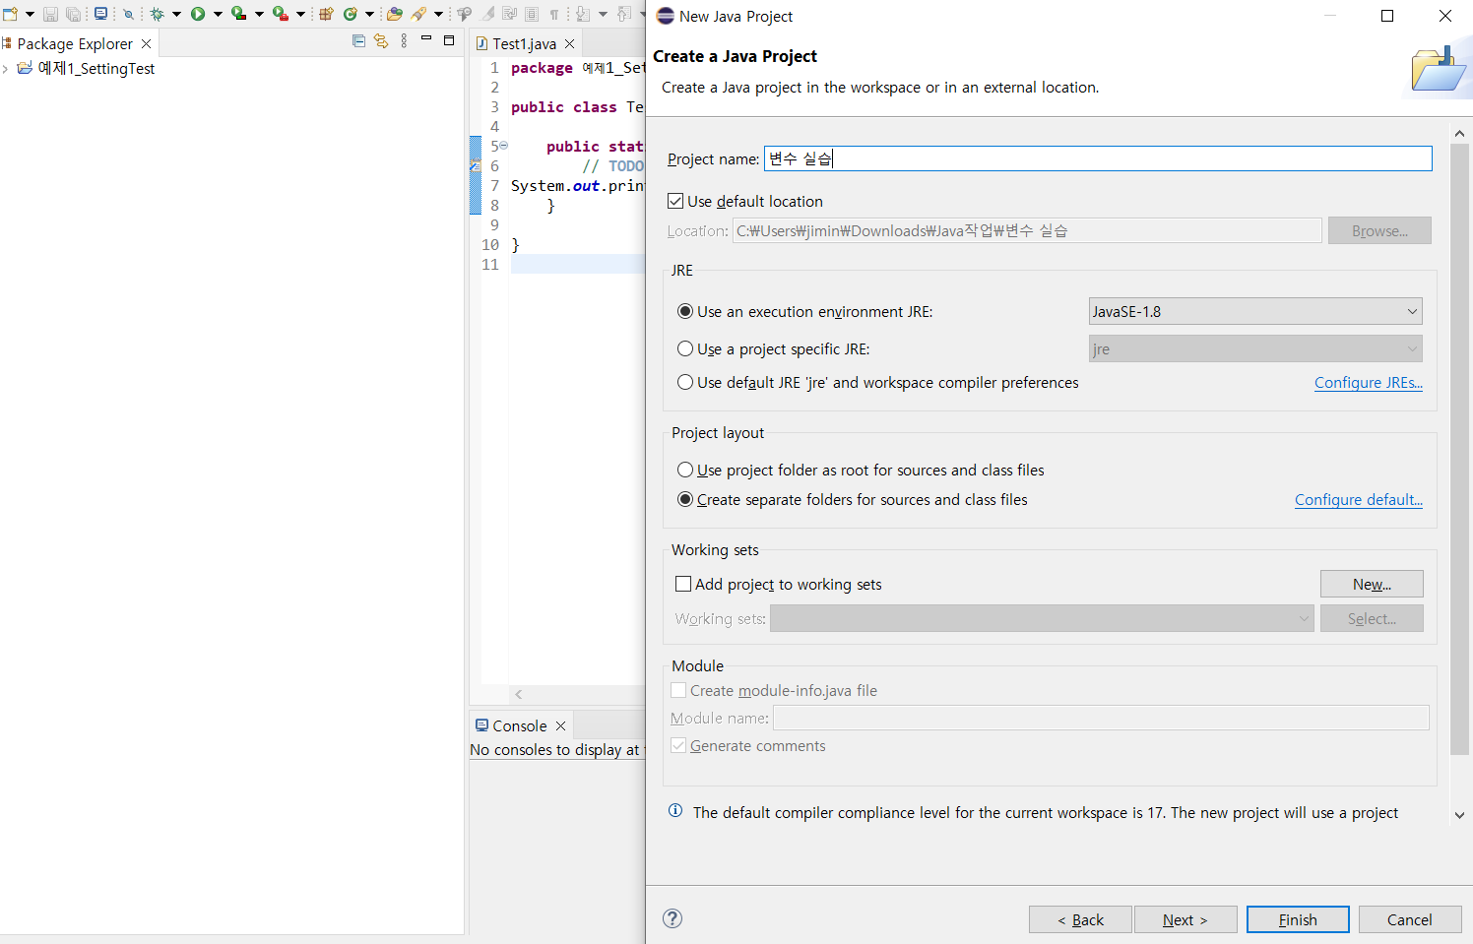This screenshot has width=1473, height=944.
Task: Enable Add project to working sets checkbox
Action: point(683,584)
